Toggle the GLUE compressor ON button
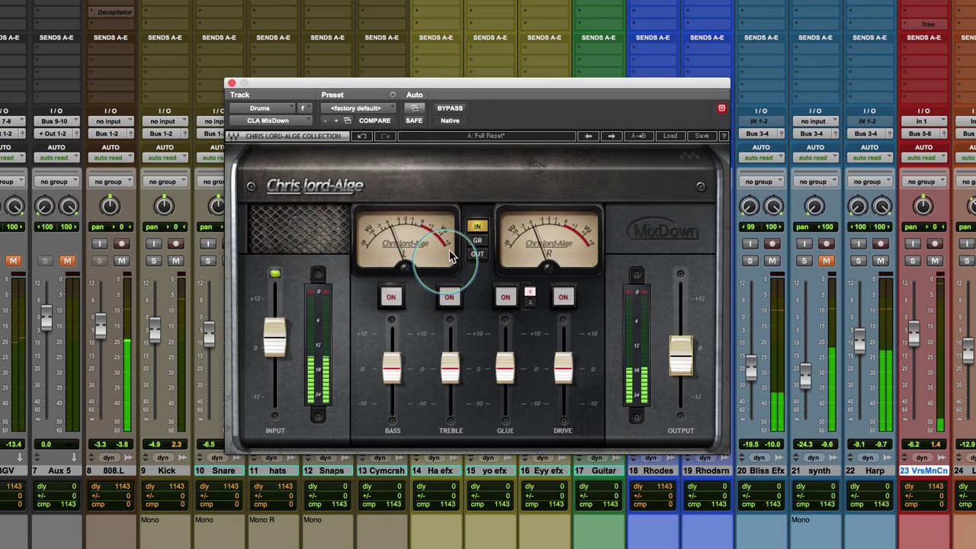Viewport: 976px width, 549px height. click(505, 297)
